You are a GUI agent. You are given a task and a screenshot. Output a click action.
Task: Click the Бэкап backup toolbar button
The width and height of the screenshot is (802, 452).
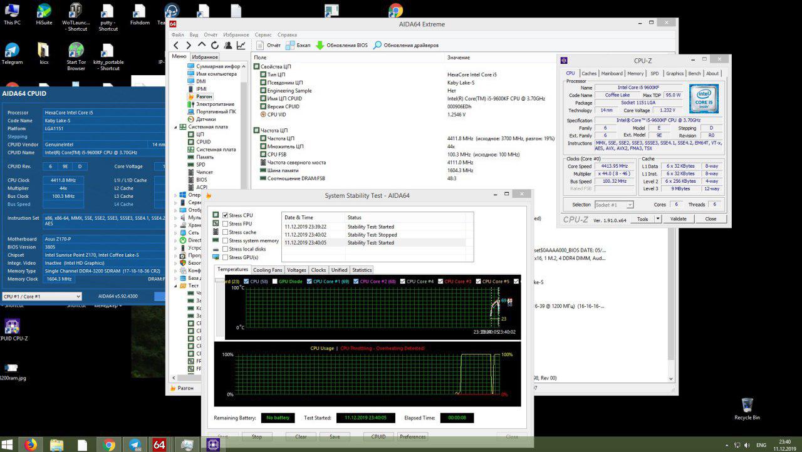[x=298, y=45]
